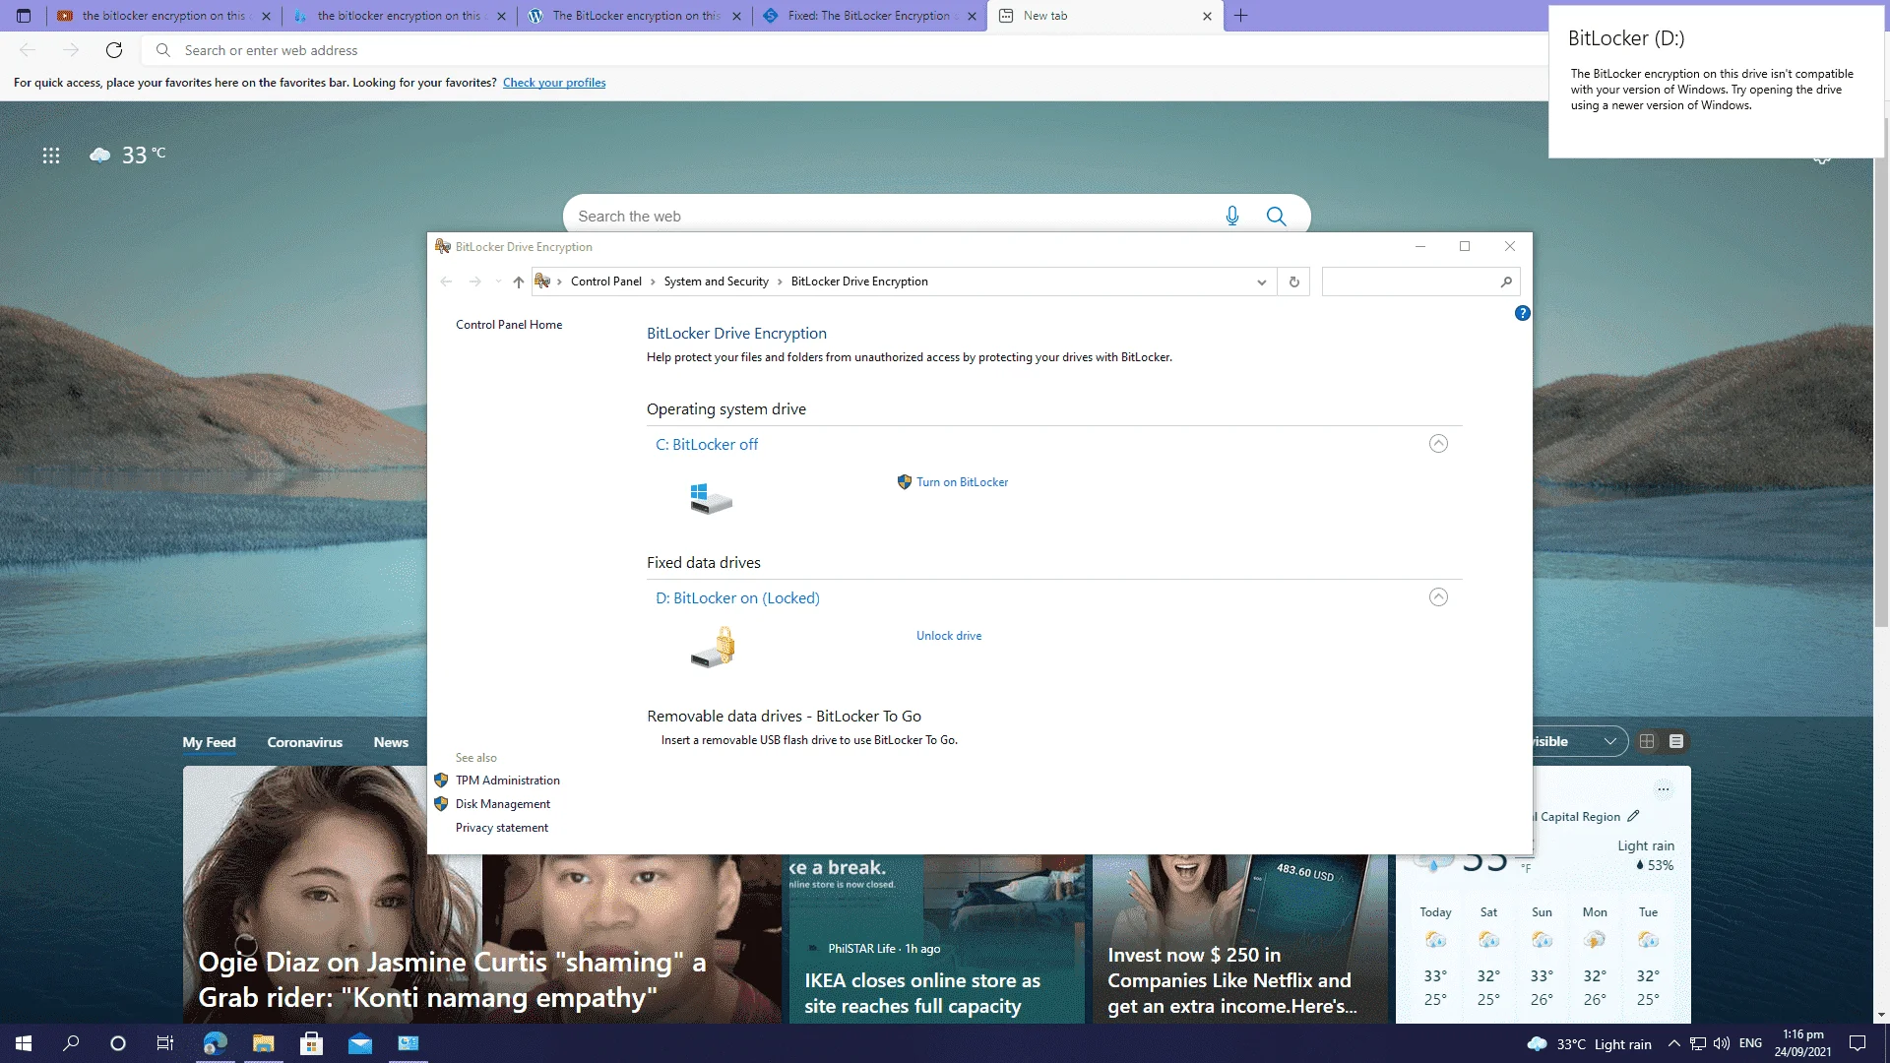Select the News feed tab

391,742
